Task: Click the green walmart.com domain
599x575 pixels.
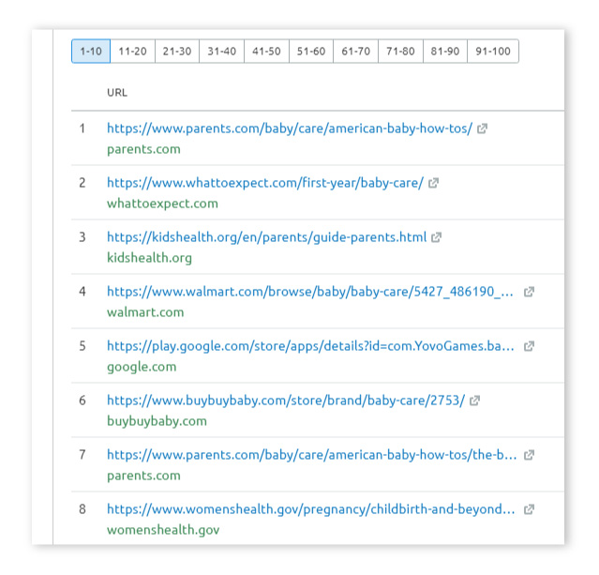Action: coord(145,312)
